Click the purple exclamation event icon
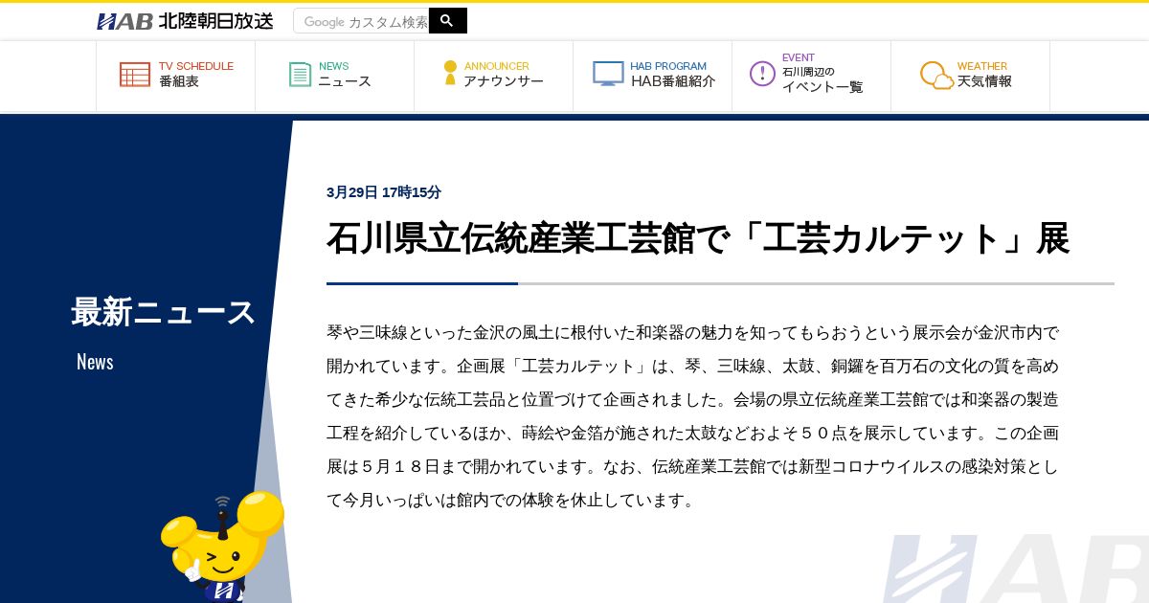Viewport: 1149px width, 603px height. (762, 74)
